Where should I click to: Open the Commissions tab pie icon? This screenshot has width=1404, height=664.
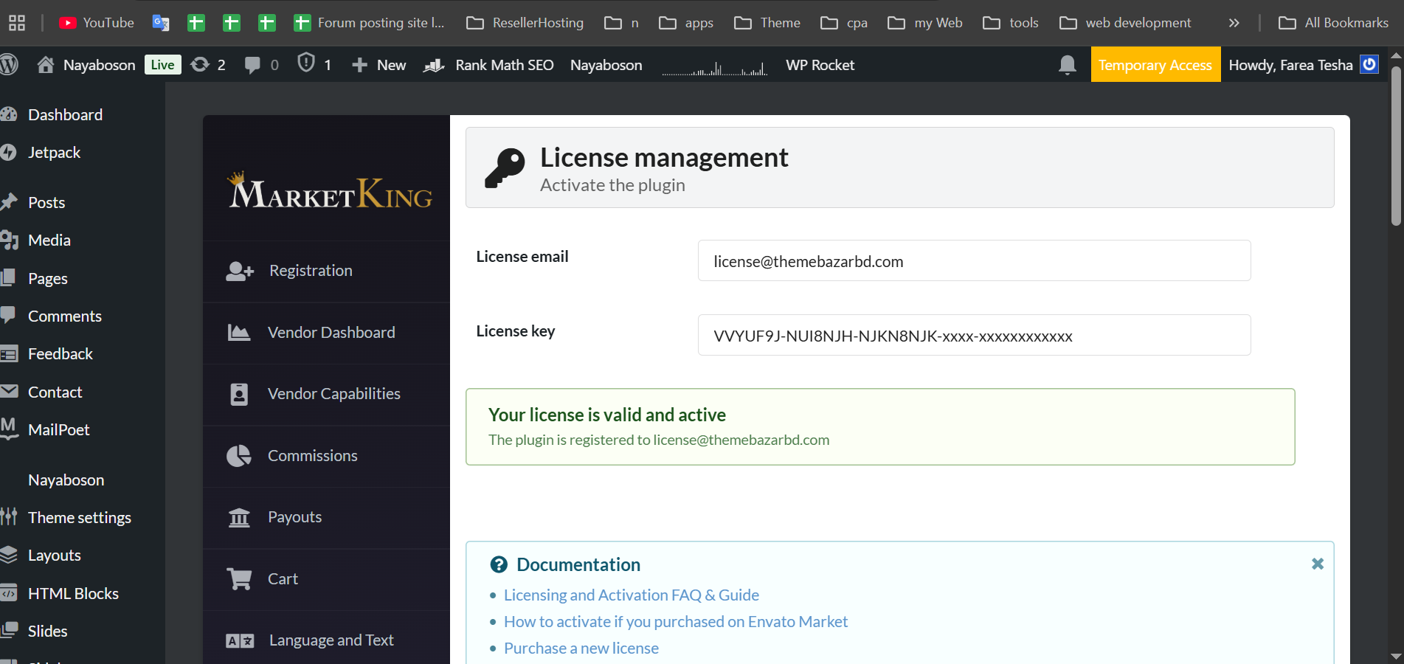(239, 456)
